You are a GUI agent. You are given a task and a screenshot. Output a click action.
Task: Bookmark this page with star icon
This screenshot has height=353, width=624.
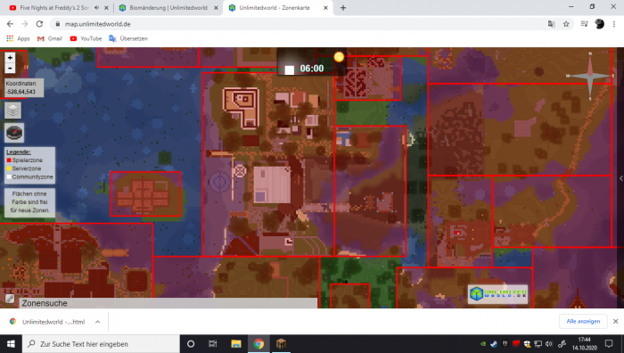pyautogui.click(x=566, y=24)
